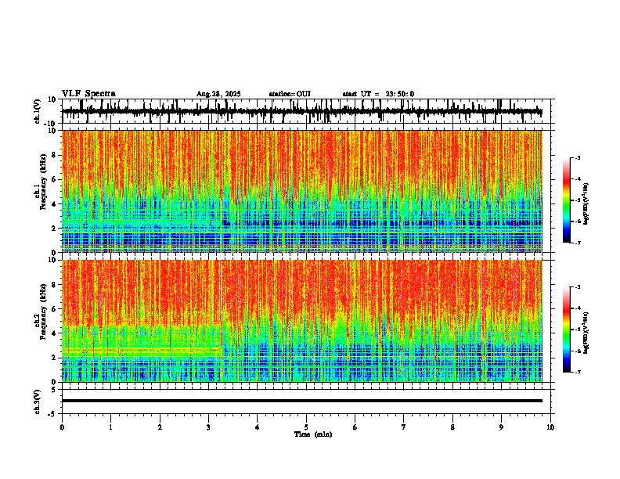The height and width of the screenshot is (479, 620).
Task: Click the ch.1 spectrogram color scale bar
Action: (x=566, y=200)
